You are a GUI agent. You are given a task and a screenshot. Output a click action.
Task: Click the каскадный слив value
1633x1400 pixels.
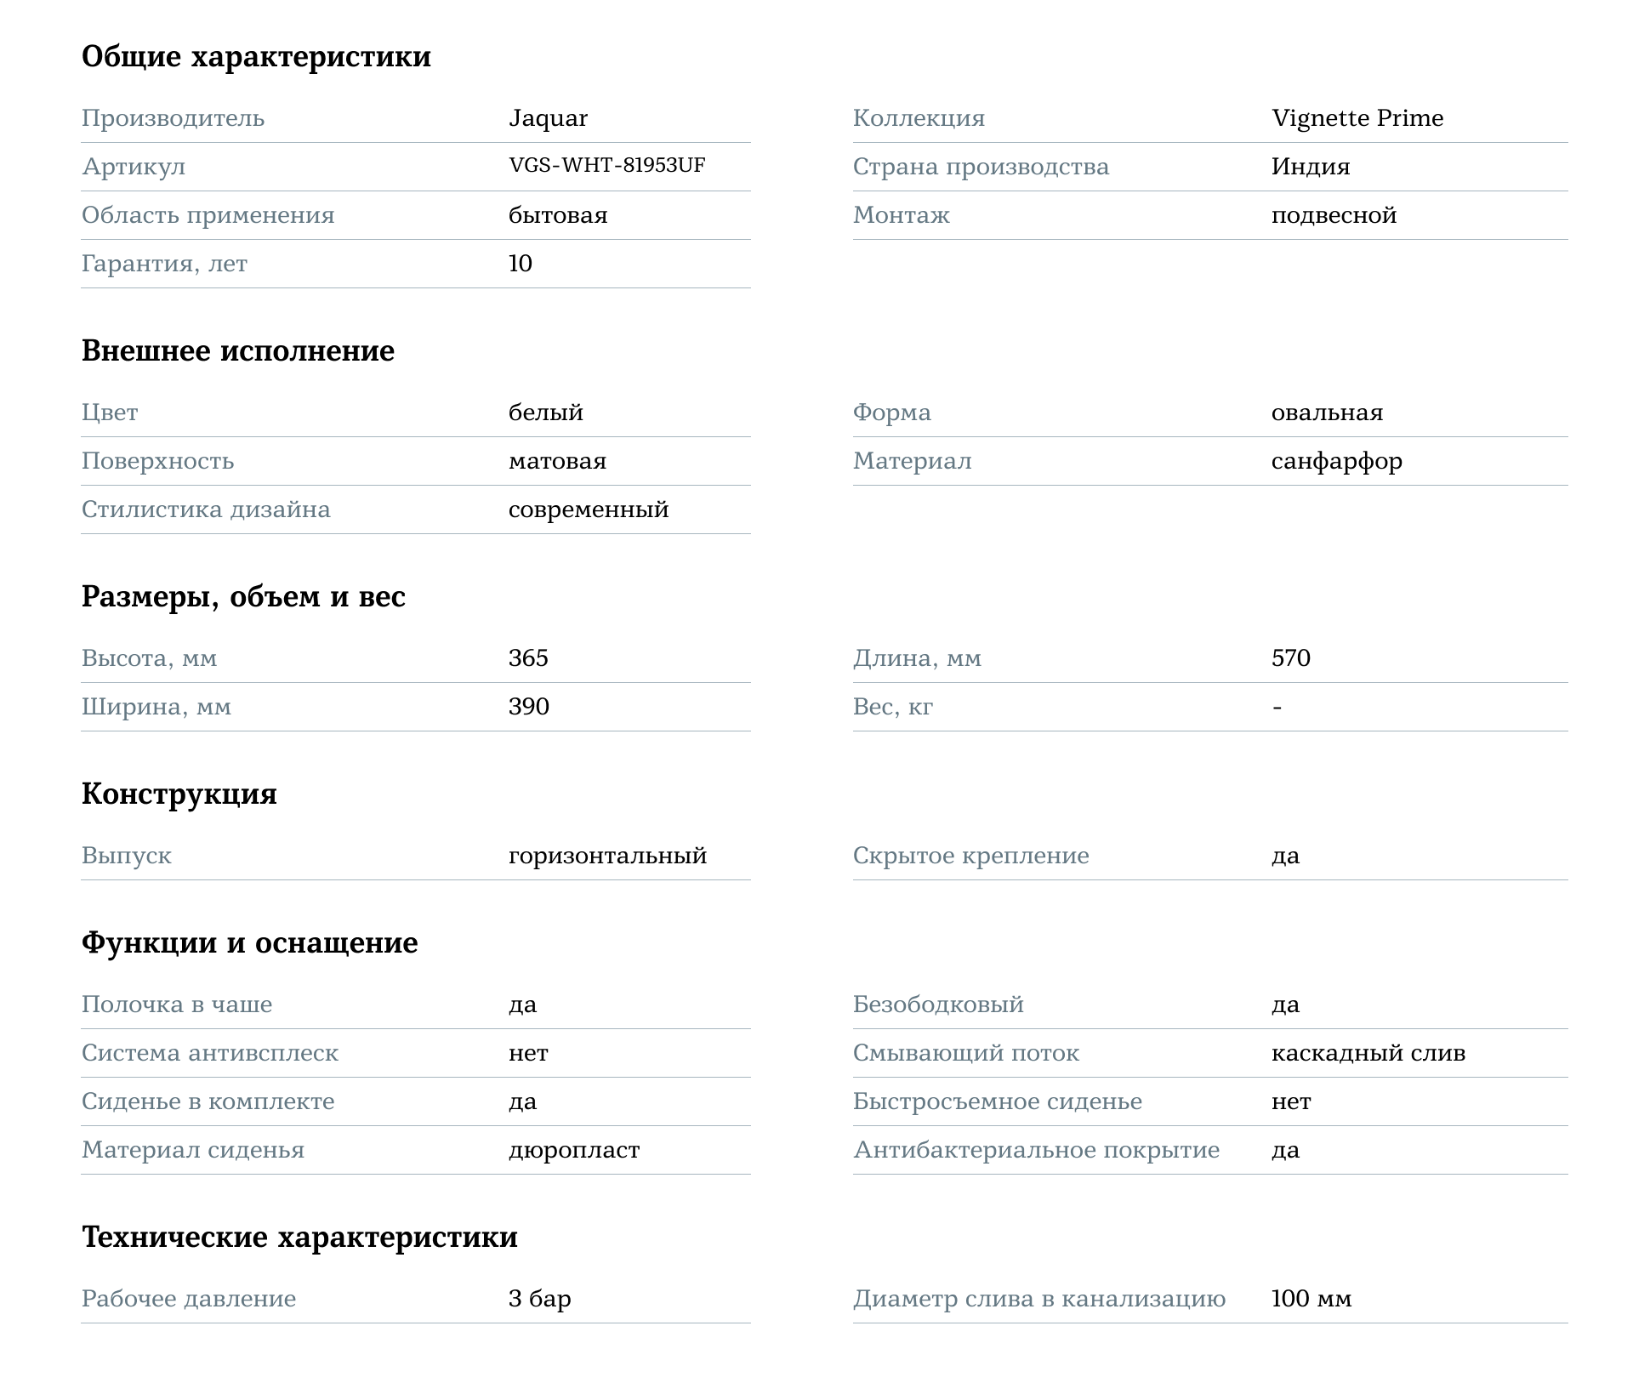coord(1368,1053)
